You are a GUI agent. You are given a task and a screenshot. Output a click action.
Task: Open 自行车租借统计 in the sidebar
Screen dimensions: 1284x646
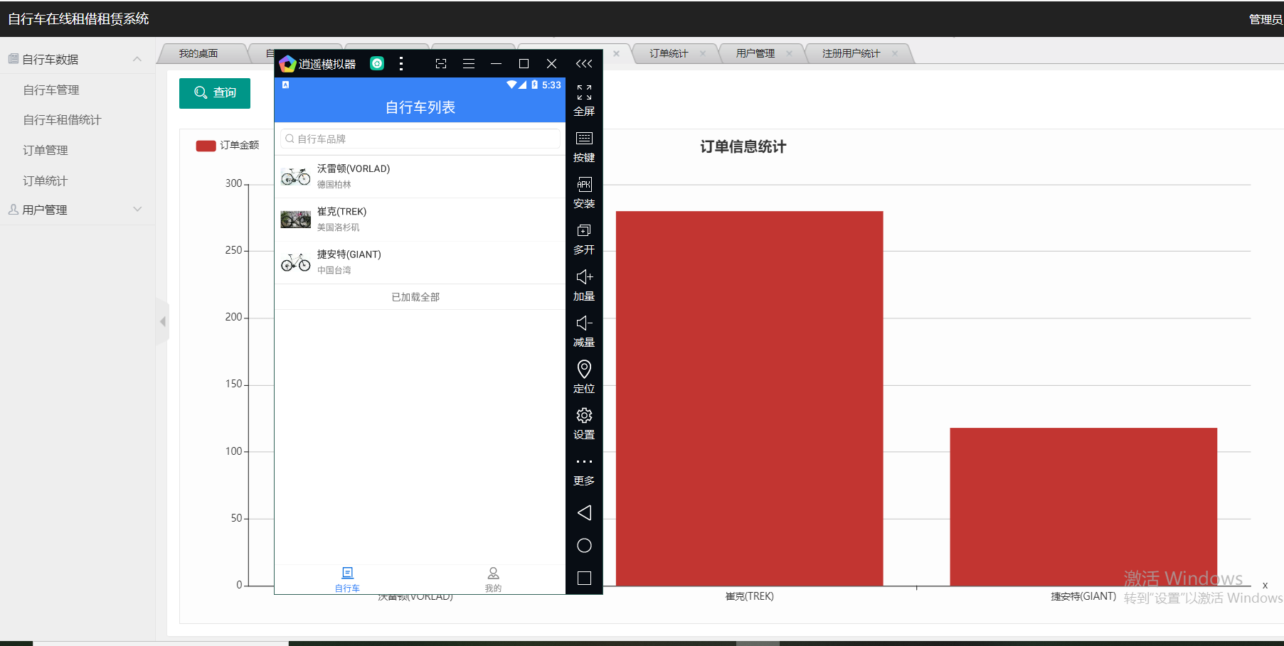(63, 120)
